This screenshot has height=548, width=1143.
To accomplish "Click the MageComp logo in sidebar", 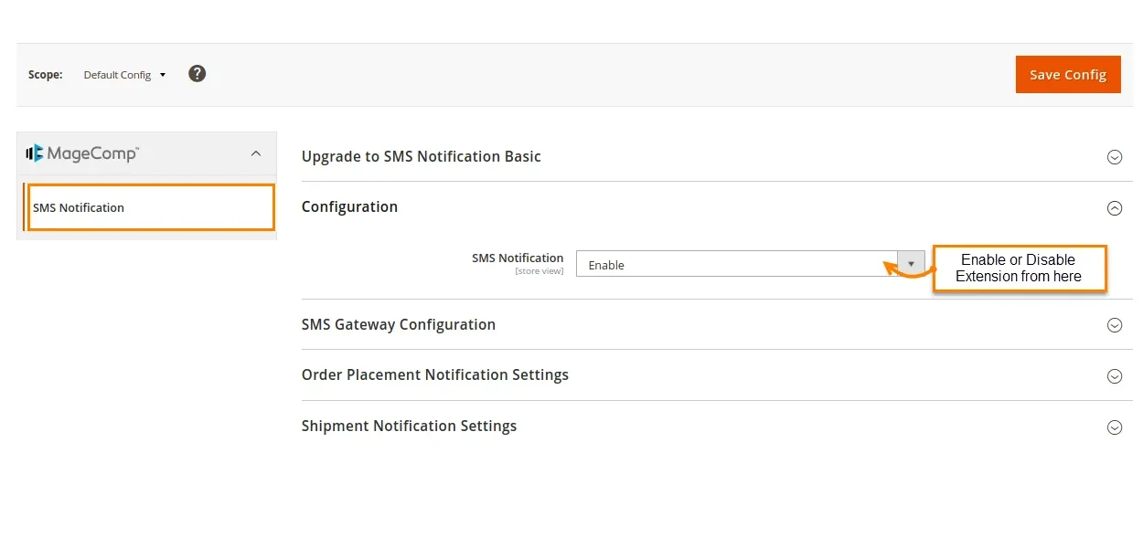I will pyautogui.click(x=82, y=153).
